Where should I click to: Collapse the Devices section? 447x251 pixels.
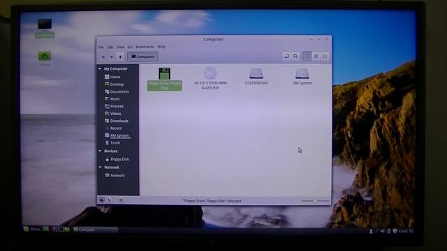point(100,151)
